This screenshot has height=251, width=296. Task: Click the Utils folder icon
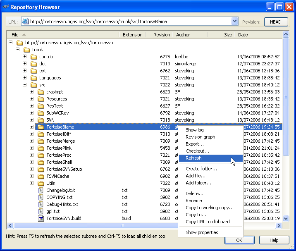click(41, 183)
